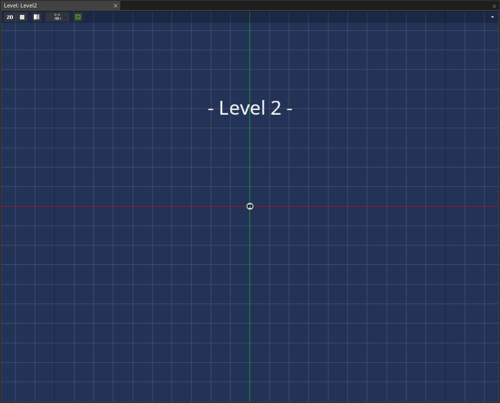Toggle the green grid snapping icon
The image size is (500, 403).
pos(78,17)
